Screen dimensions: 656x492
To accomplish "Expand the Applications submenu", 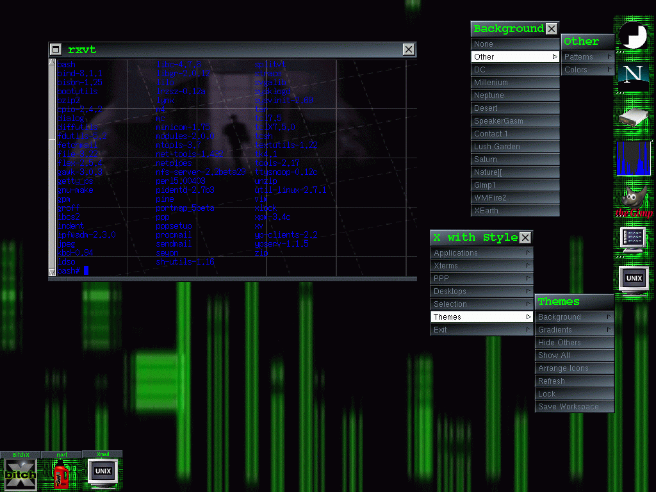I will 482,253.
